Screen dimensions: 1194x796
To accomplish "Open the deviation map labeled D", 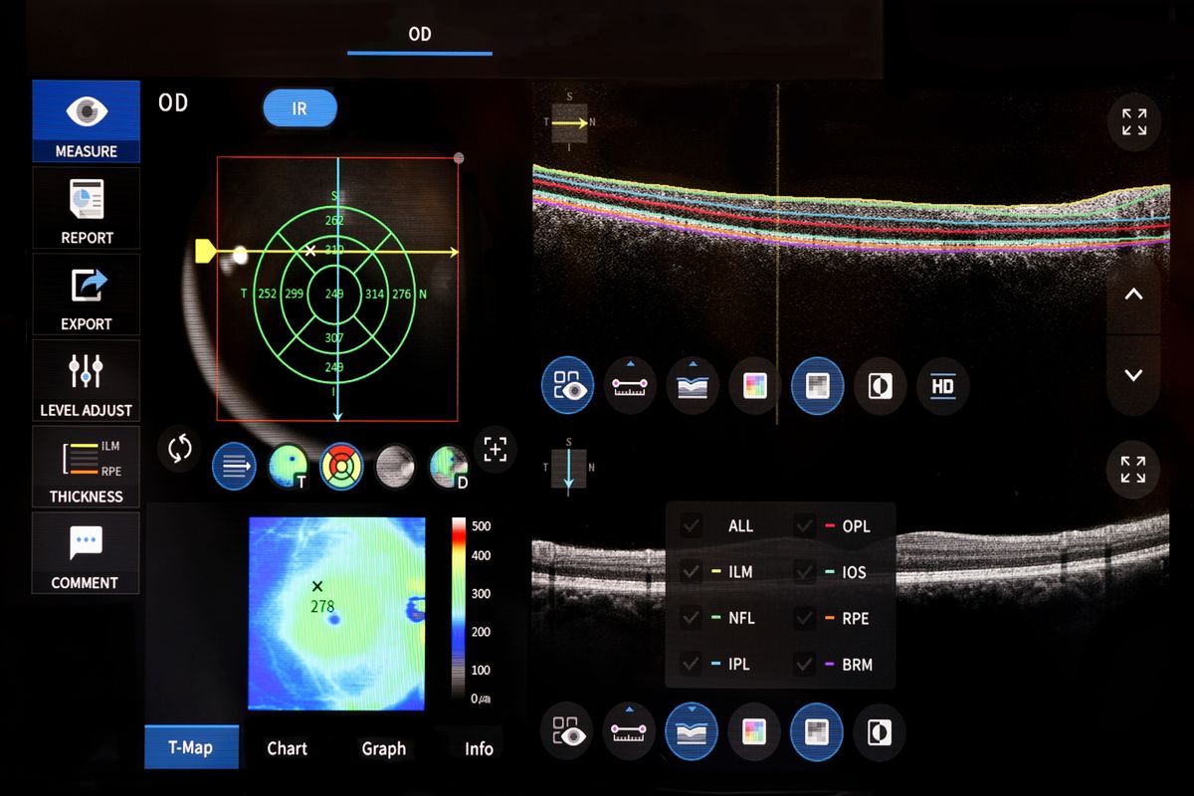I will [449, 466].
